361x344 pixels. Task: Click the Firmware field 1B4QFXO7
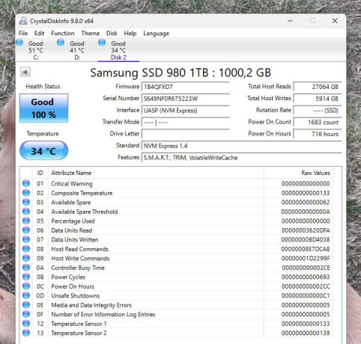[186, 87]
